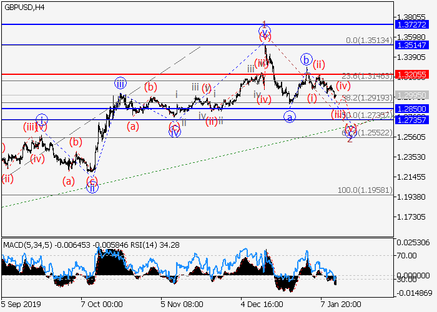Image resolution: width=437 pixels, height=312 pixels.
Task: Select the red 1.32055 price tag
Action: (412, 75)
